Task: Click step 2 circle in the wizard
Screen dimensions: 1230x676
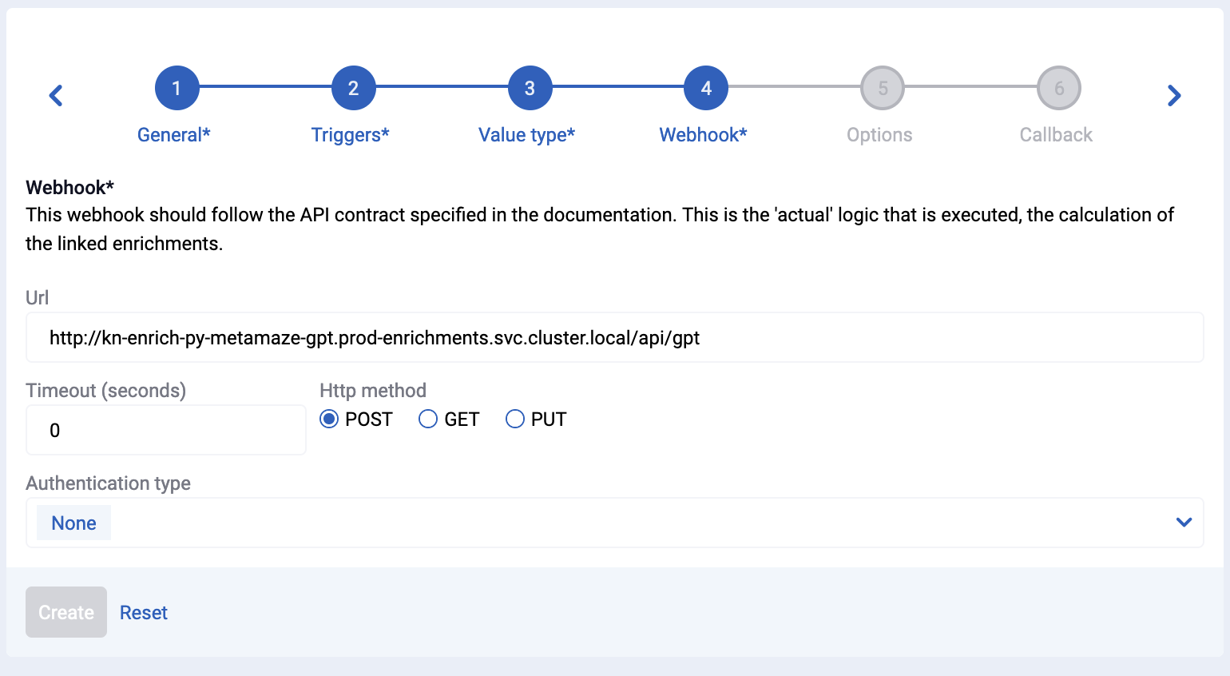Action: pyautogui.click(x=353, y=88)
